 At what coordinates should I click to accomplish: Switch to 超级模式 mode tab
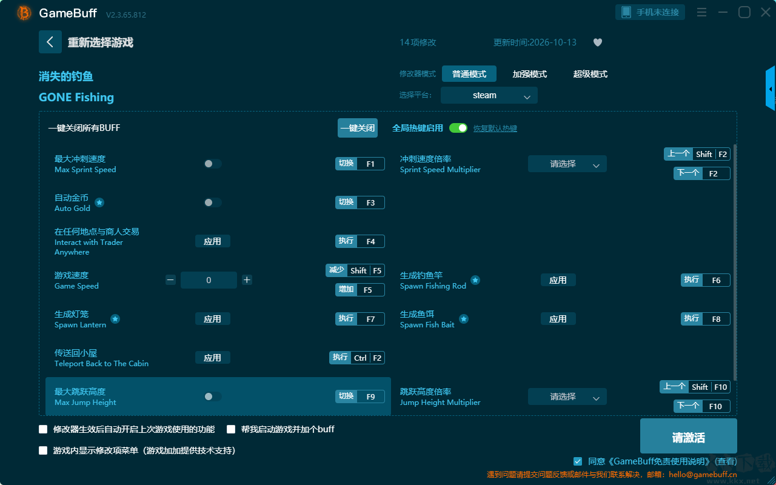pos(590,74)
